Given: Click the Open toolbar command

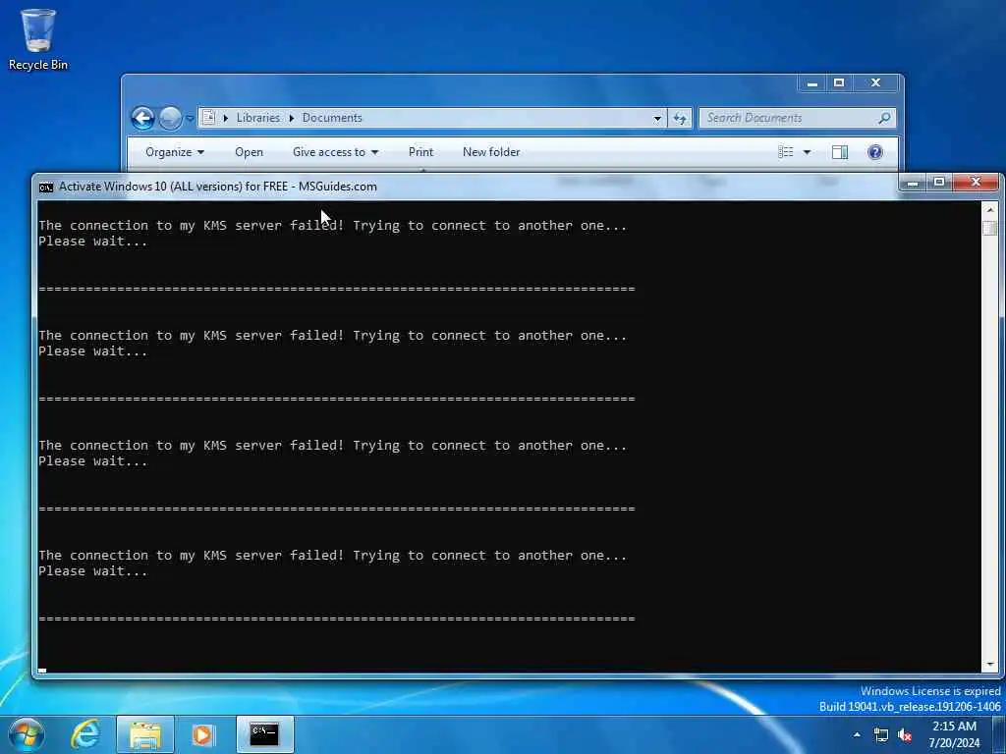Looking at the screenshot, I should [249, 152].
